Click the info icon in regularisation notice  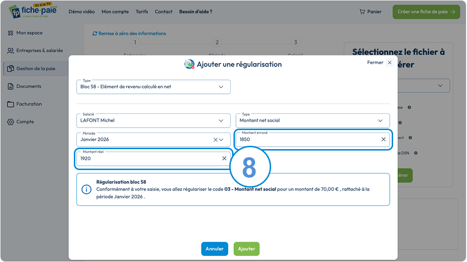point(86,190)
